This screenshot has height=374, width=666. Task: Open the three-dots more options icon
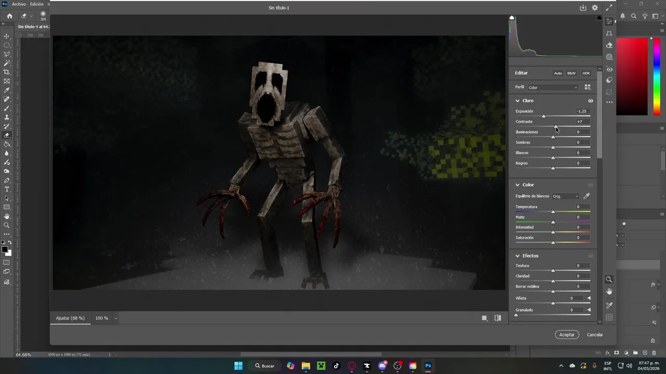tap(609, 102)
